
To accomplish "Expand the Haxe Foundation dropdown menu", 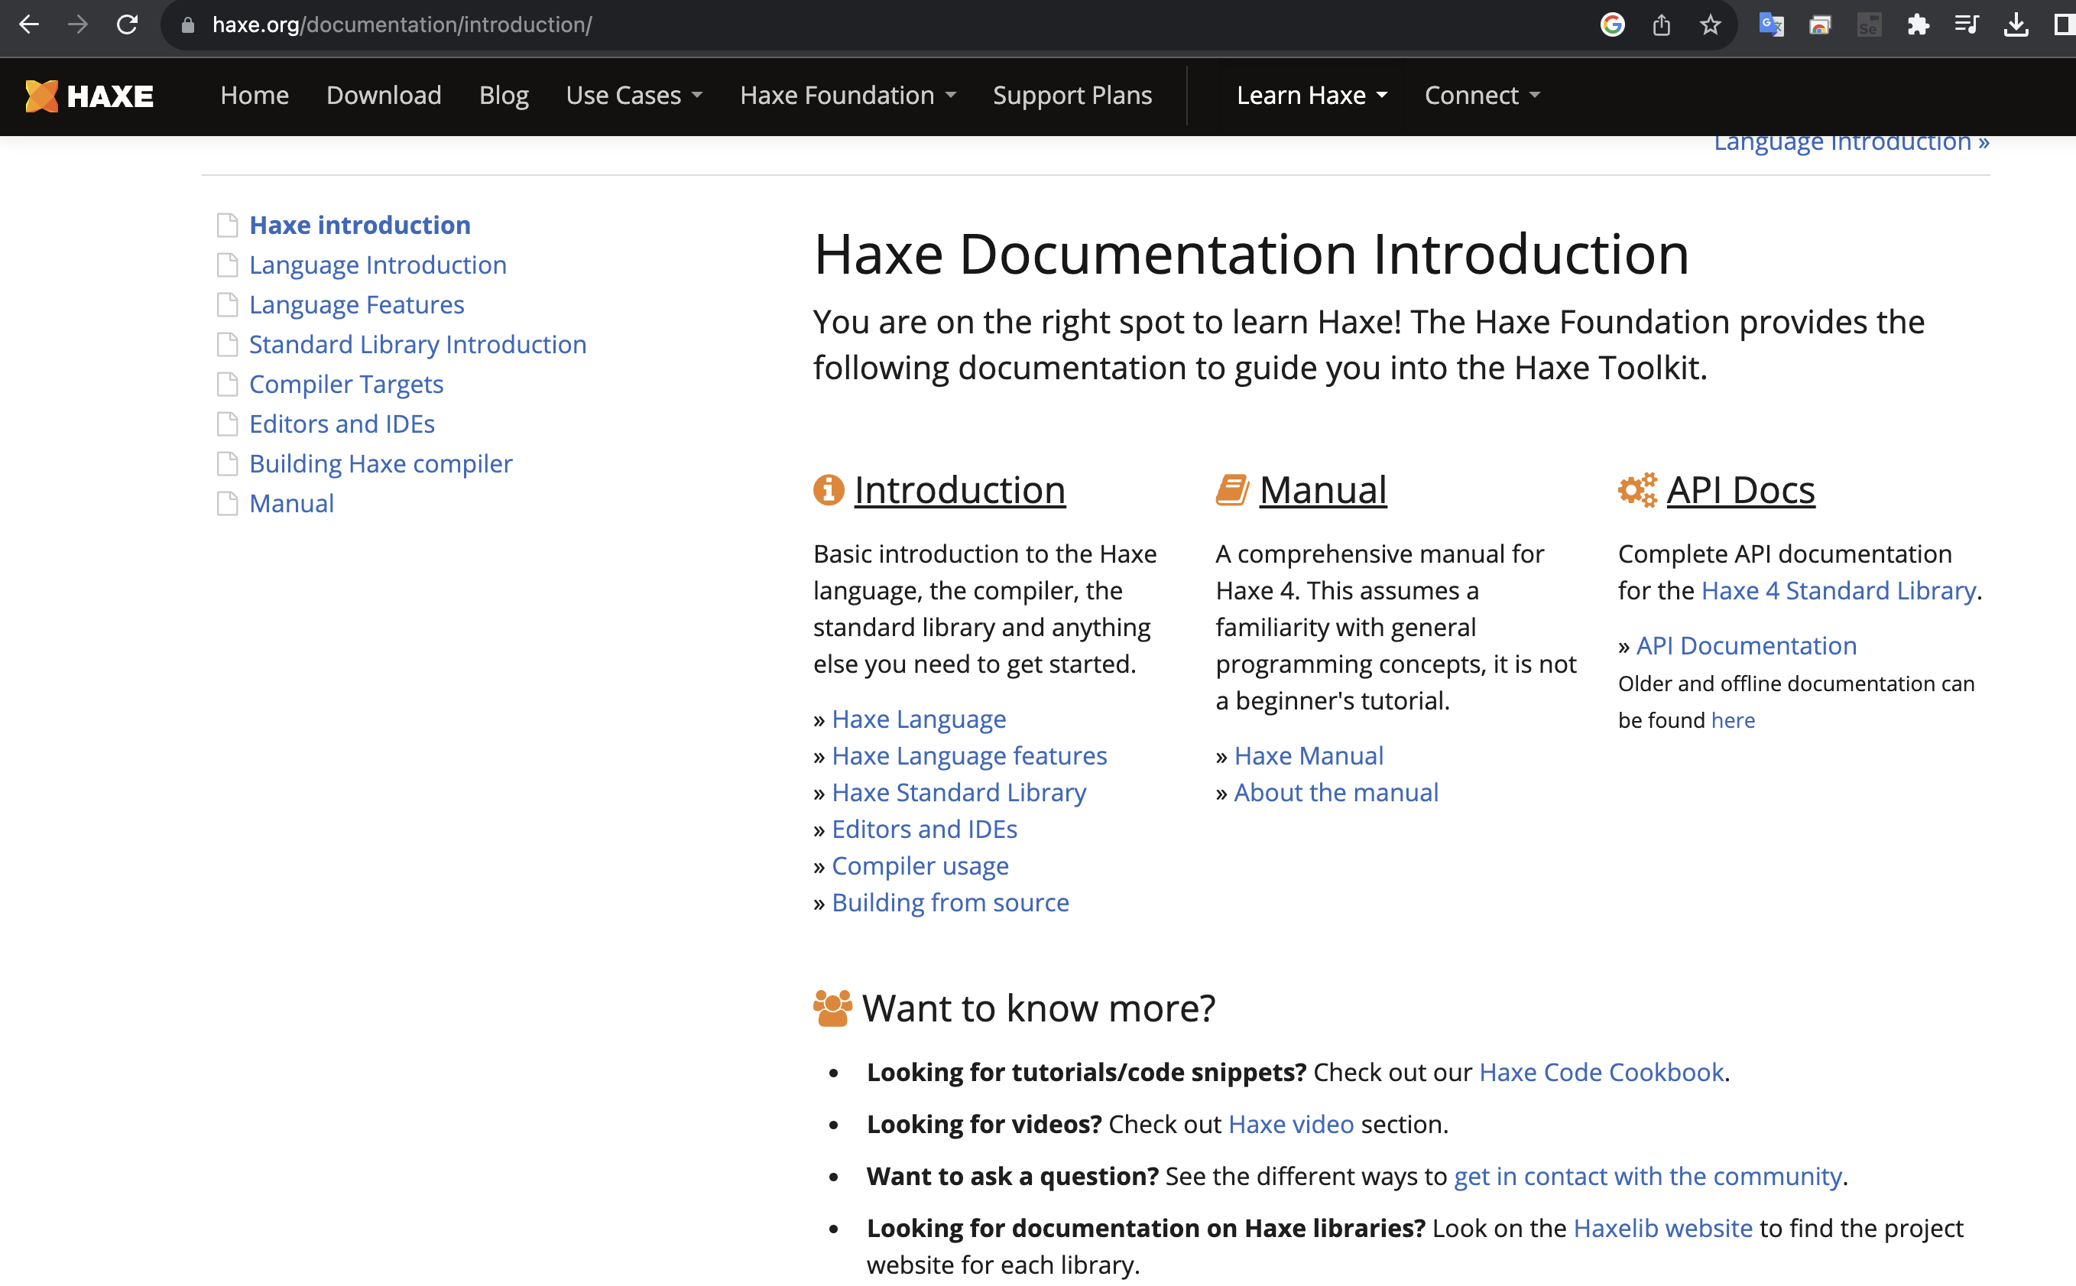I will point(848,96).
